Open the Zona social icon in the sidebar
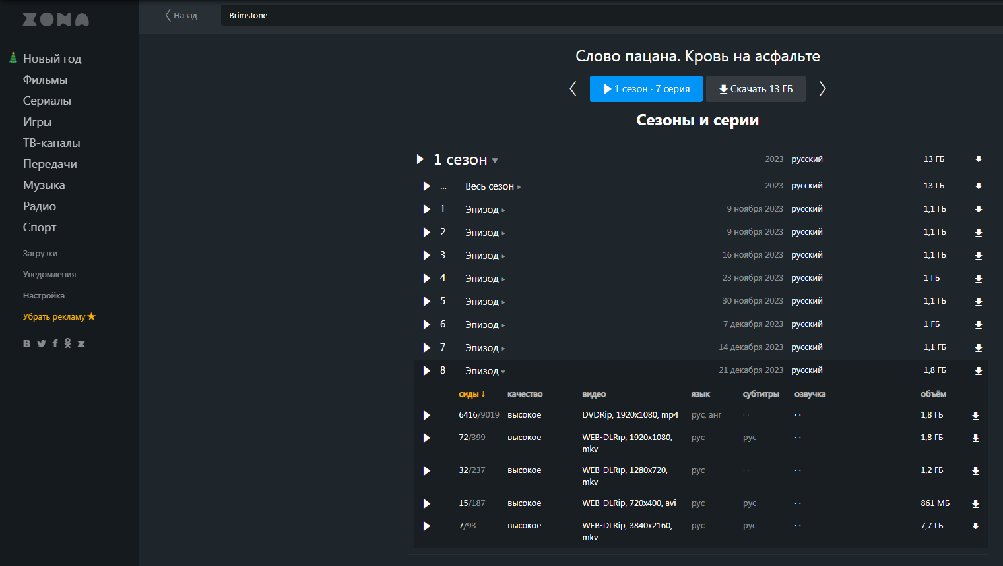Screen dimensions: 1003x566 81,343
